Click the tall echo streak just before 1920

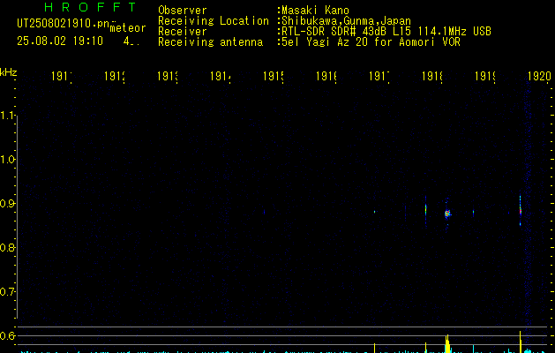pos(521,211)
